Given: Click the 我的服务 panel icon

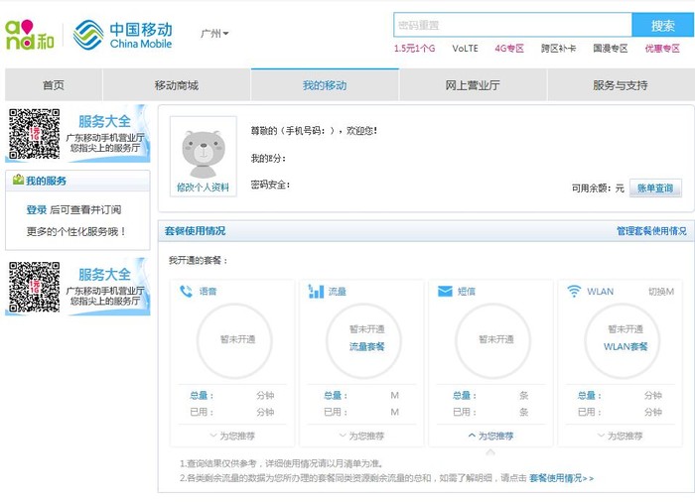Looking at the screenshot, I should pos(18,180).
